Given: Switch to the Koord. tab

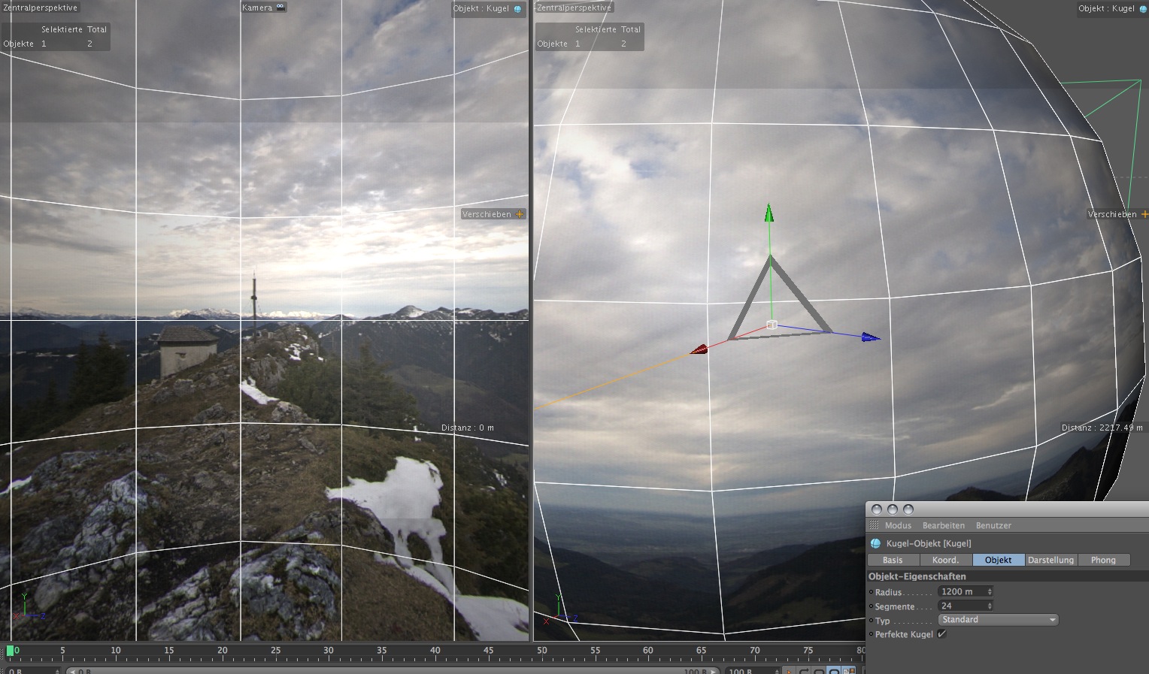Looking at the screenshot, I should (945, 560).
